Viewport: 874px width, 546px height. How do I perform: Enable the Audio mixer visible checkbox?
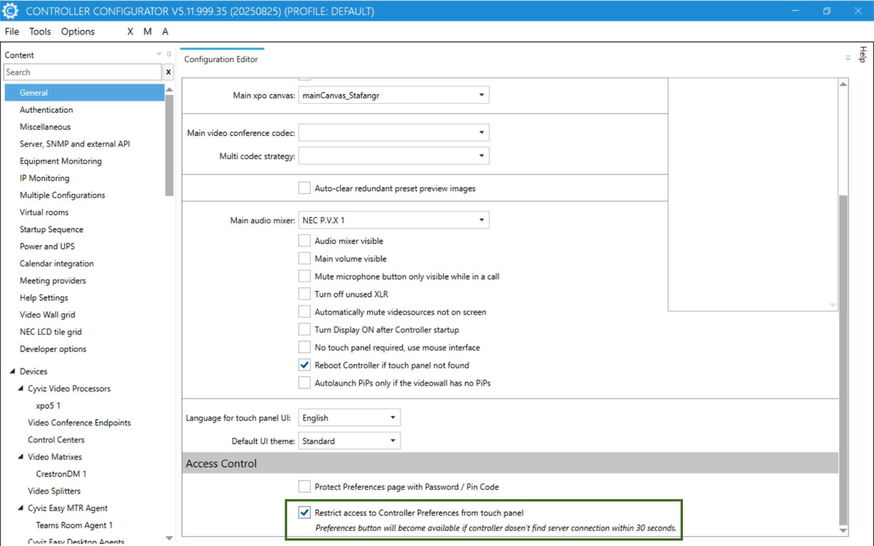click(304, 241)
